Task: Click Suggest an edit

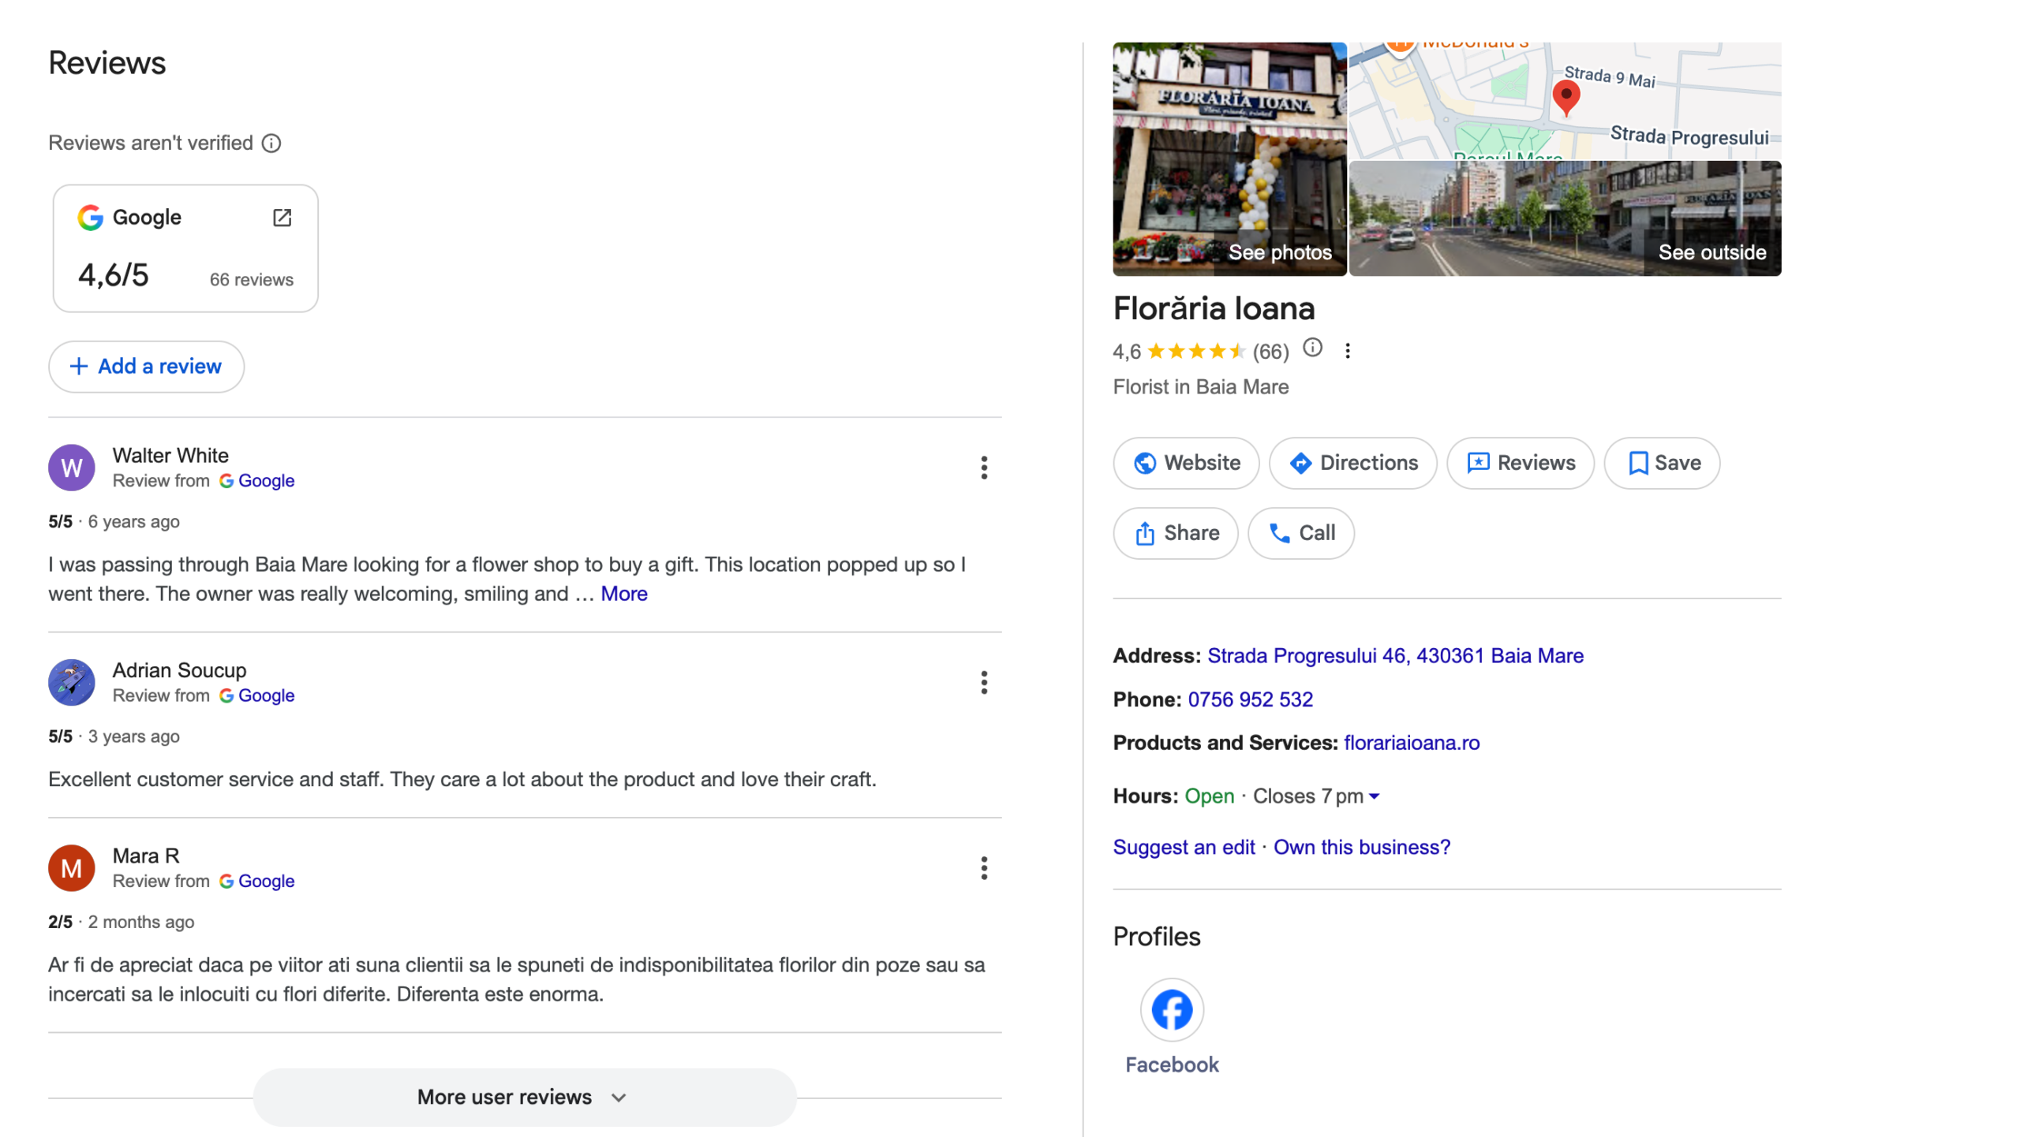Action: 1184,848
